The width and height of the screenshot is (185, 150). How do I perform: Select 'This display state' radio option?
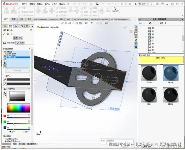[x=6, y=139]
